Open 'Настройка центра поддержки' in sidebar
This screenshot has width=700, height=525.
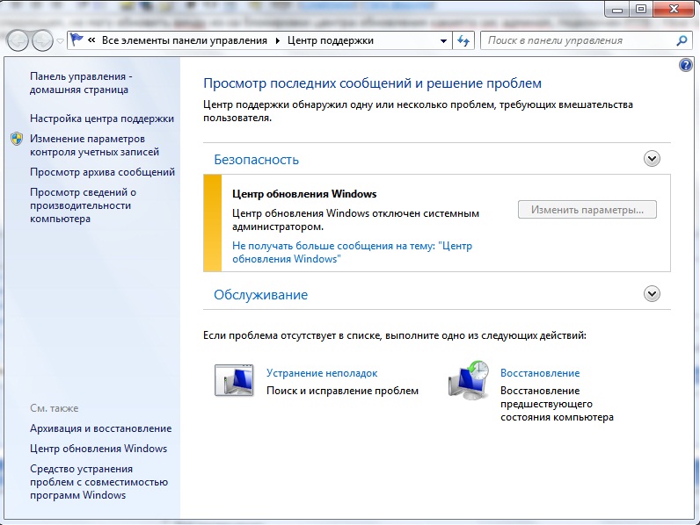[102, 119]
